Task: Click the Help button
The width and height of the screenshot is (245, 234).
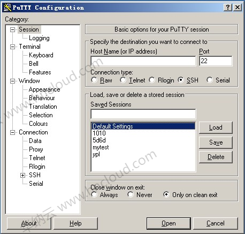Action: (75, 223)
